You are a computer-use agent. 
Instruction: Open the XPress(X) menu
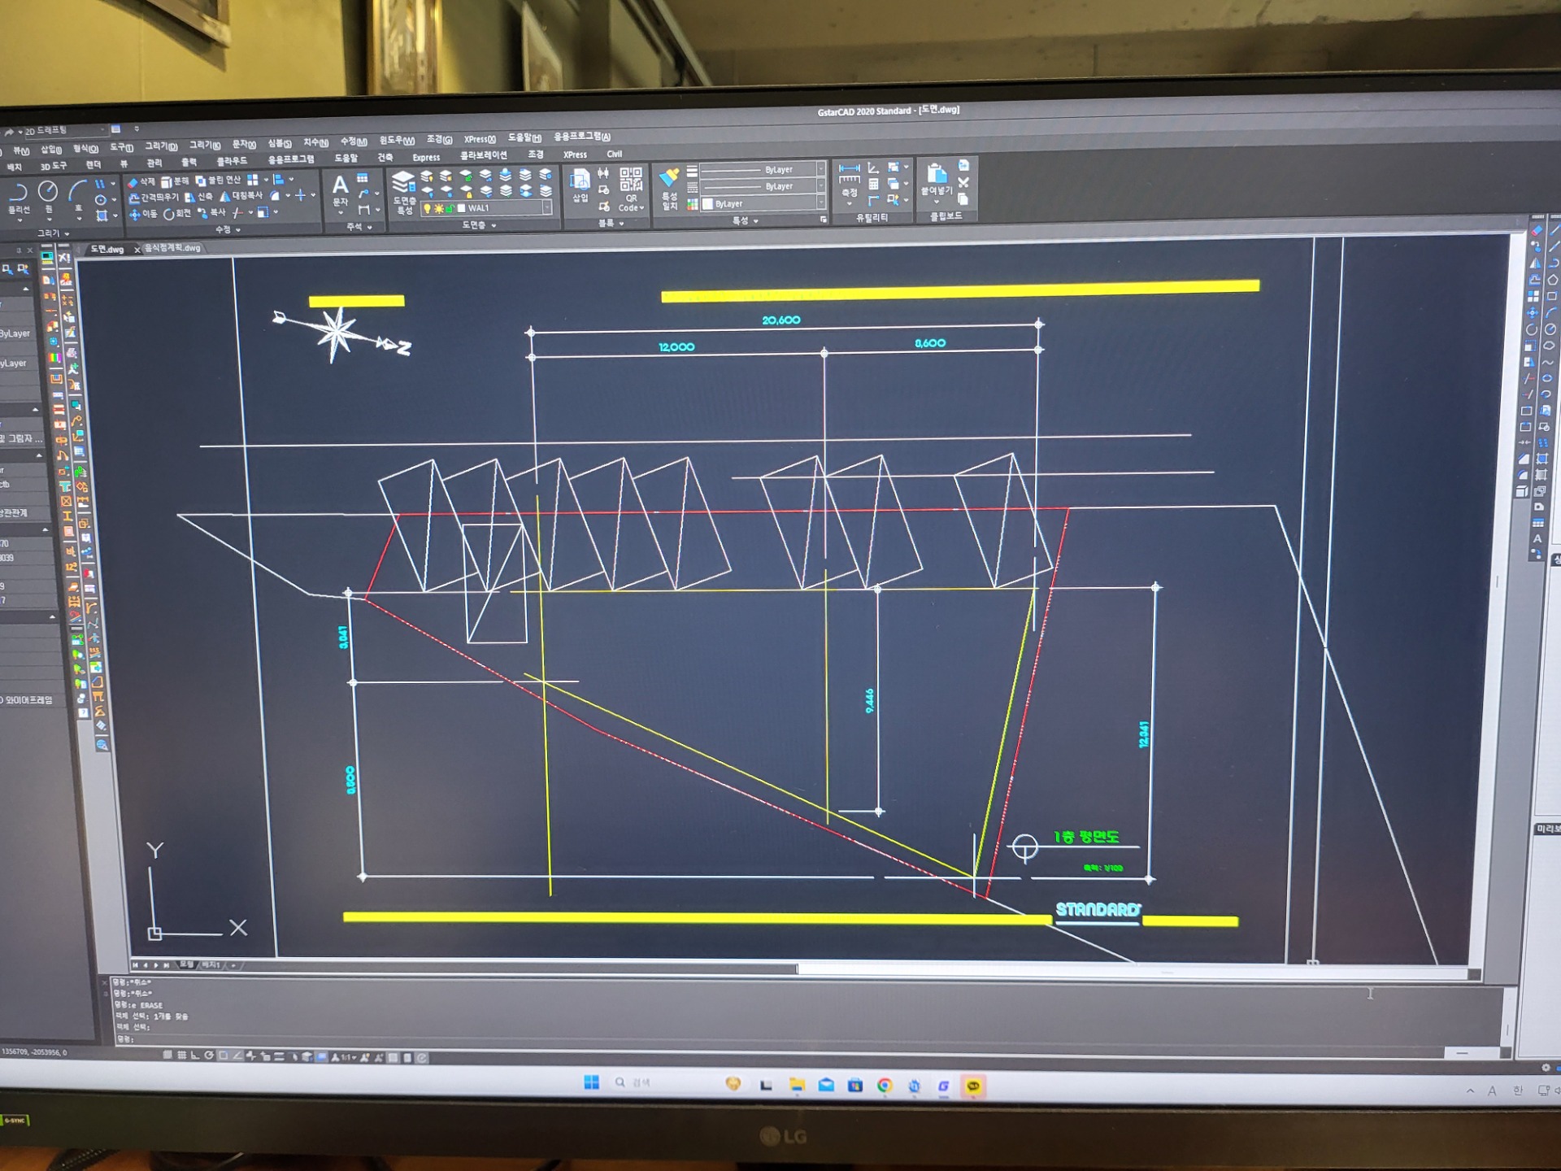480,139
